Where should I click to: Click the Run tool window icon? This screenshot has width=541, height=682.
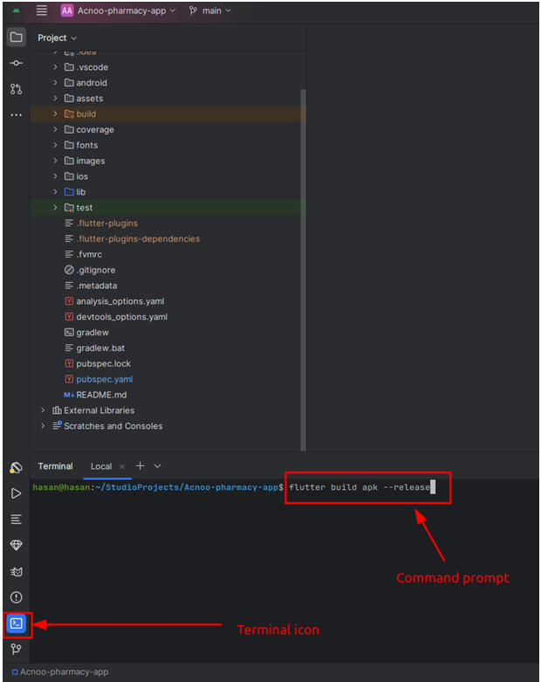tap(16, 493)
